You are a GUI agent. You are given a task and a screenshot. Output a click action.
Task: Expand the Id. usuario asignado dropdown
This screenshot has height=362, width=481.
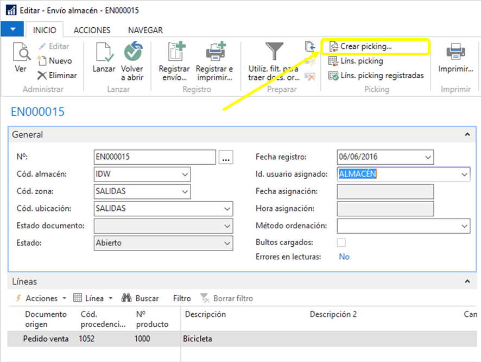[x=464, y=174]
